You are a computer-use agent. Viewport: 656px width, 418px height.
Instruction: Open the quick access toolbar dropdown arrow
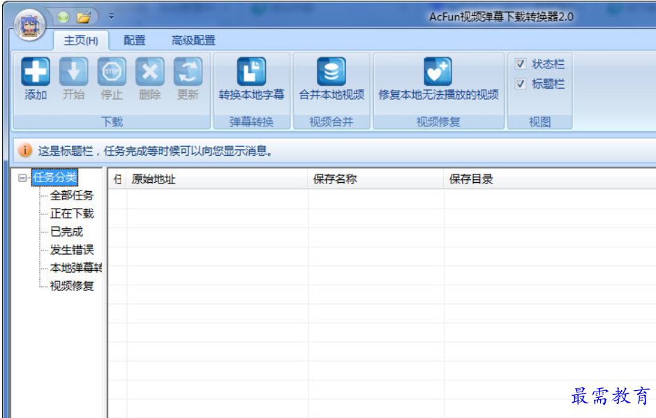pos(111,17)
